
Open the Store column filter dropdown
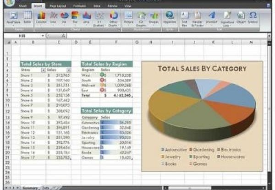(x=44, y=70)
